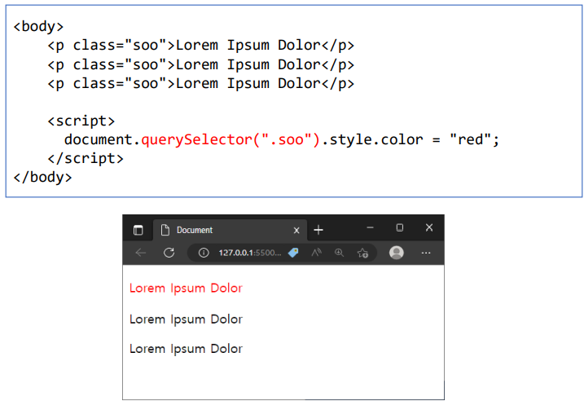This screenshot has width=584, height=401.
Task: Go back to previous page
Action: tap(141, 253)
